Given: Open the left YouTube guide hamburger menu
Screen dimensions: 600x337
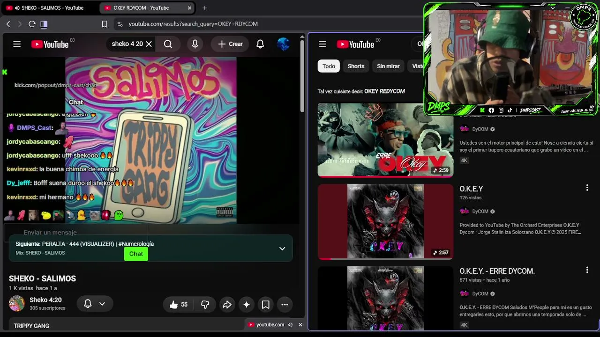Looking at the screenshot, I should coord(17,44).
